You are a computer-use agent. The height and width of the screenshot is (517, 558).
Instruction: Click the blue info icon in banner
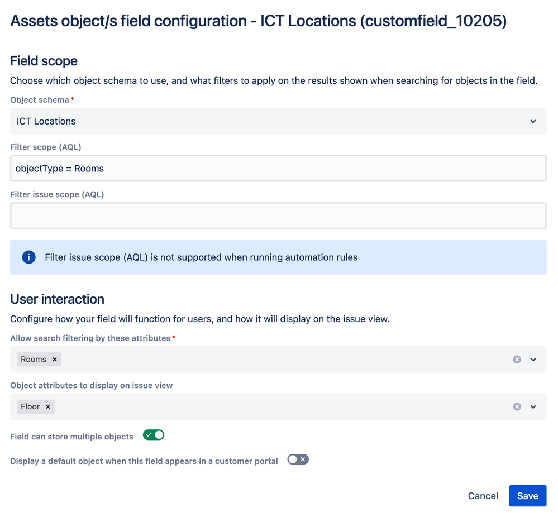(x=28, y=257)
